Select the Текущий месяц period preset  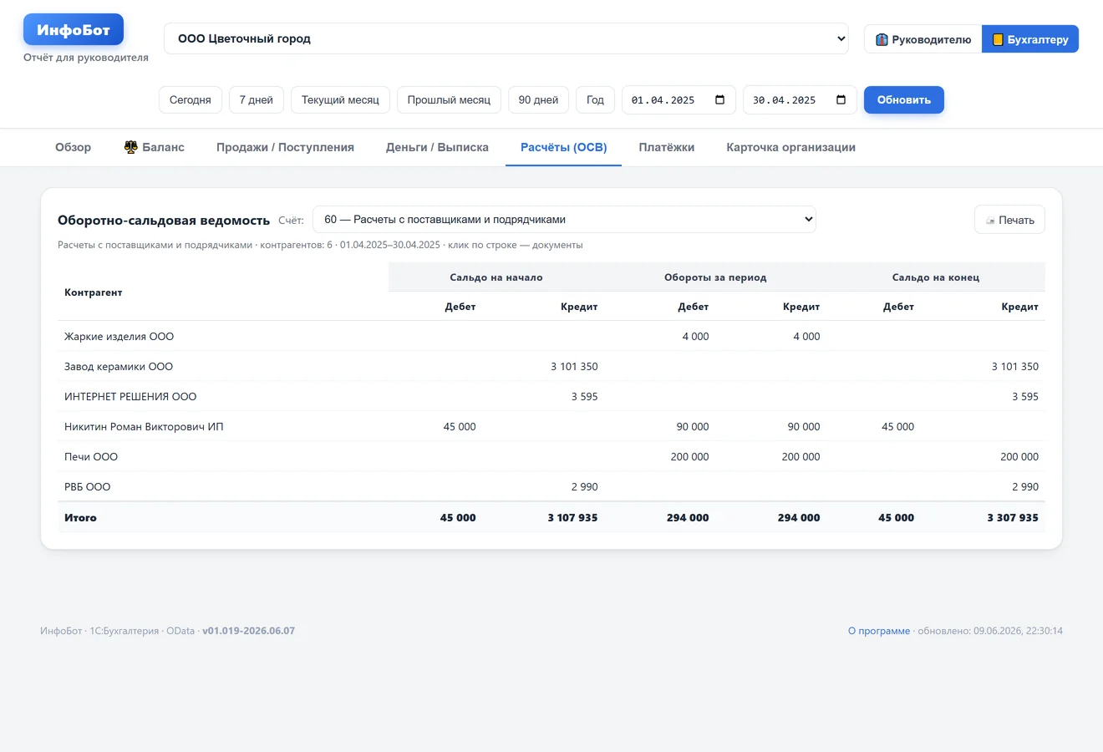(340, 100)
